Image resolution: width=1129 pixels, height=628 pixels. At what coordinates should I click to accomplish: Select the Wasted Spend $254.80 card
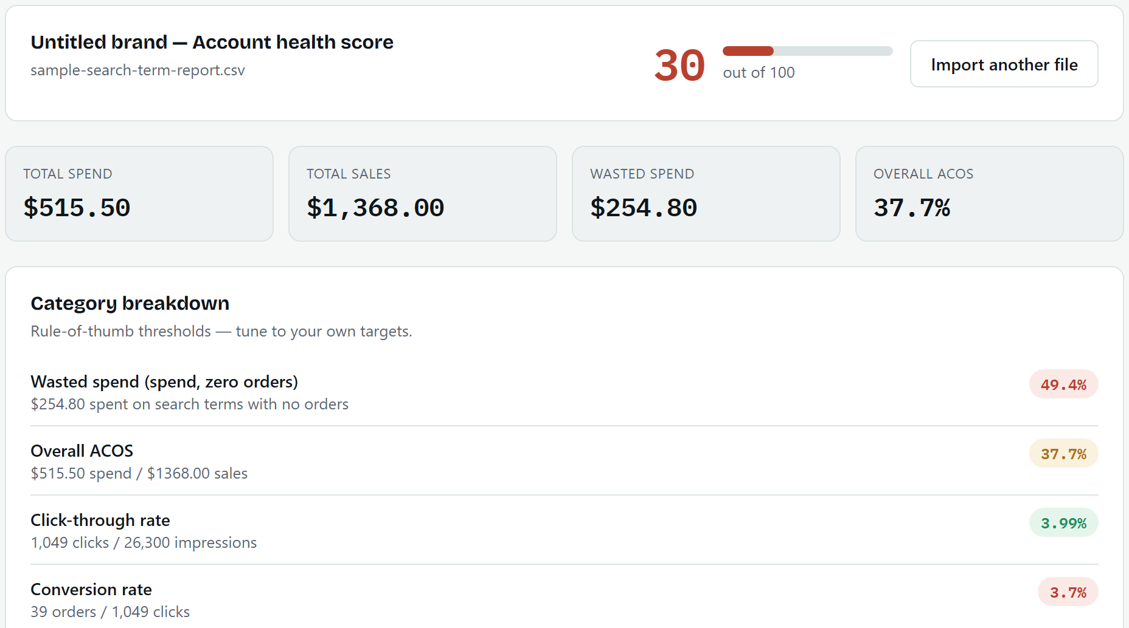click(706, 194)
